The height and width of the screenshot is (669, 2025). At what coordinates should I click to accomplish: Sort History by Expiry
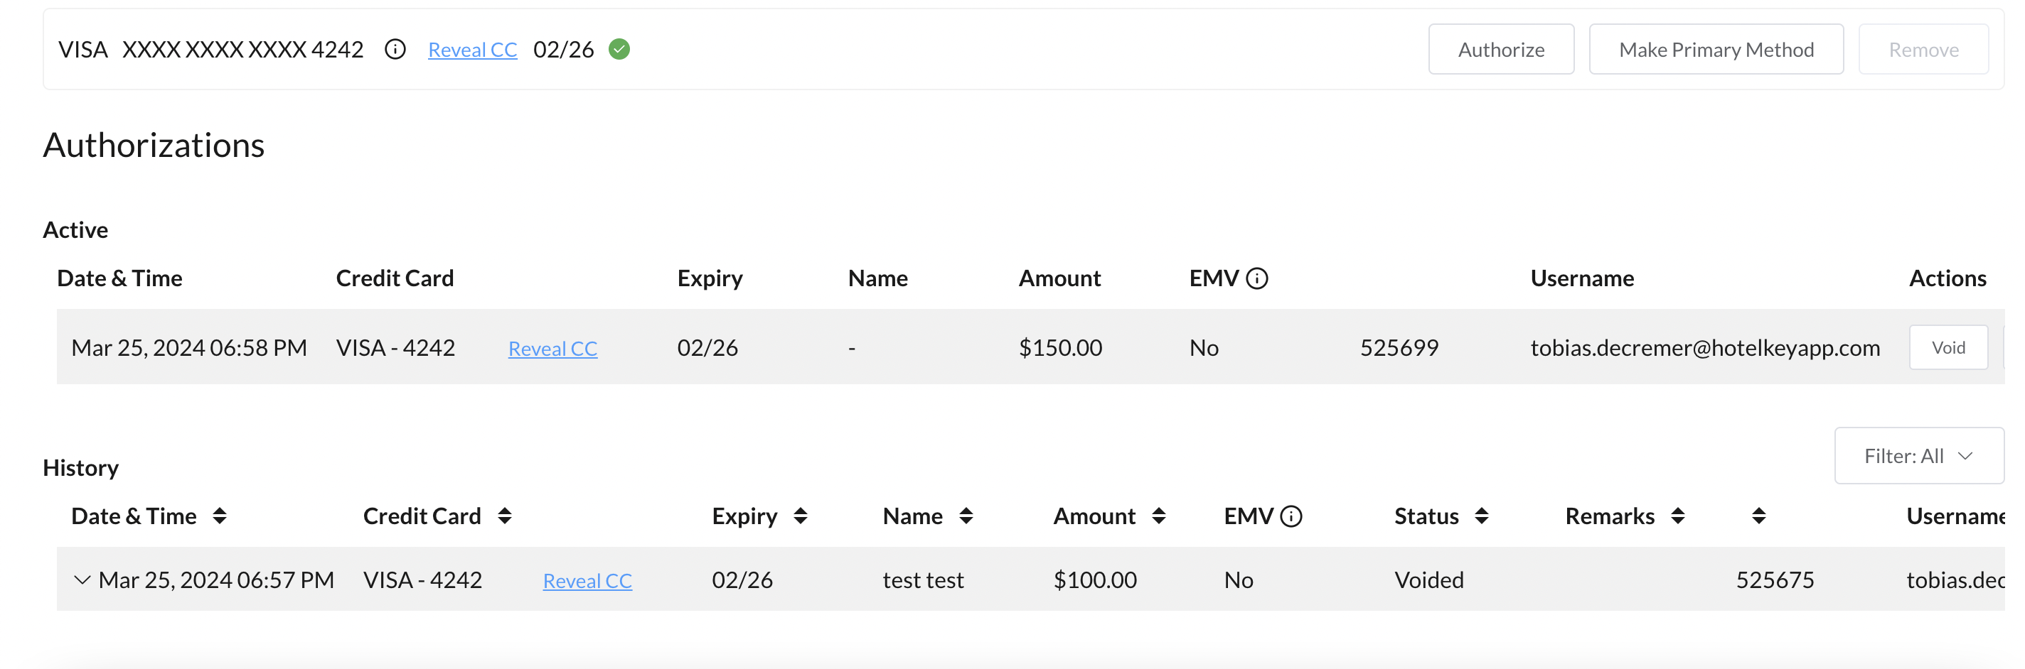800,517
